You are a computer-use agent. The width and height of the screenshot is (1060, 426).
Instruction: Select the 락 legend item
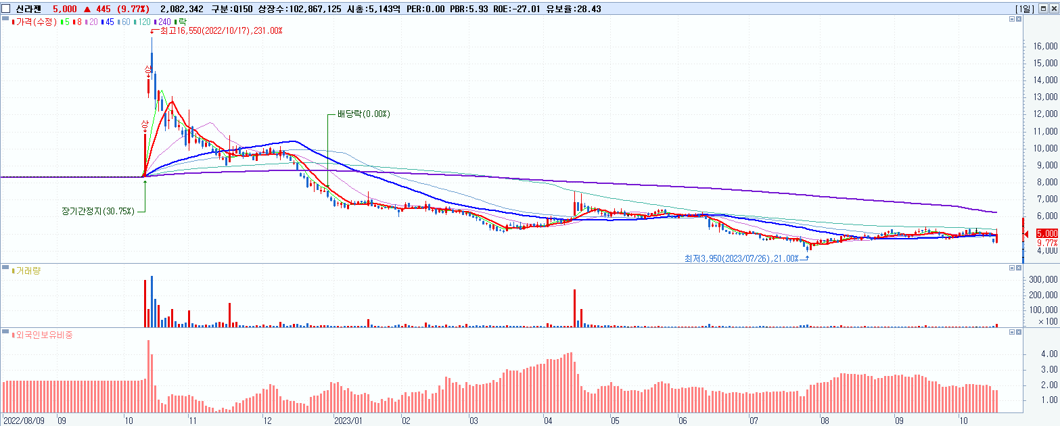coord(179,22)
